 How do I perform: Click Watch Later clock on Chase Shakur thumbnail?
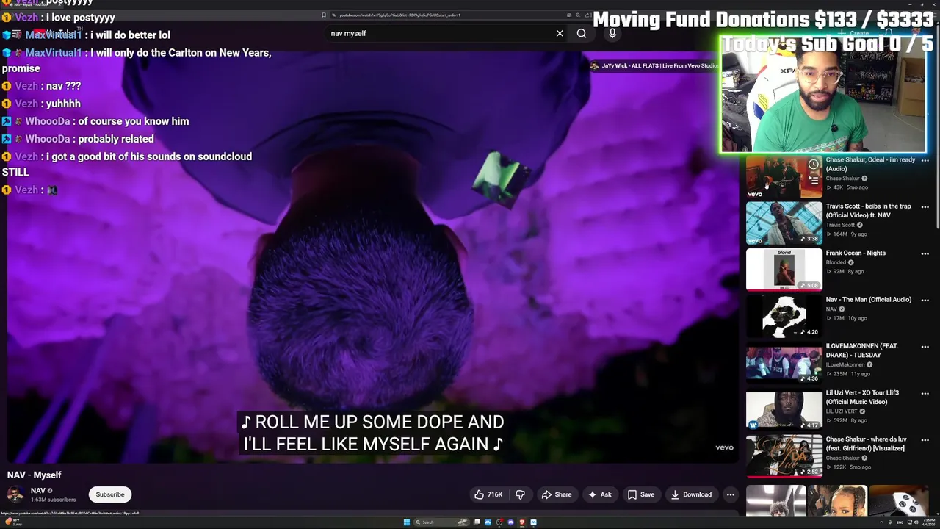813,165
